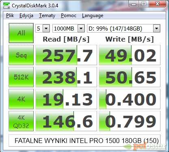Click the 512K write result 50.65
Screen dimensions: 169x152
click(x=130, y=77)
